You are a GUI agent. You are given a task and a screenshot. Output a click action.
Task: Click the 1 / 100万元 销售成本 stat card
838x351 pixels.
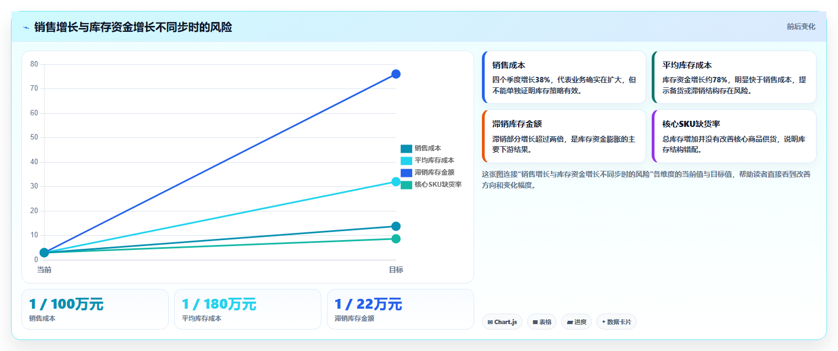pos(95,309)
